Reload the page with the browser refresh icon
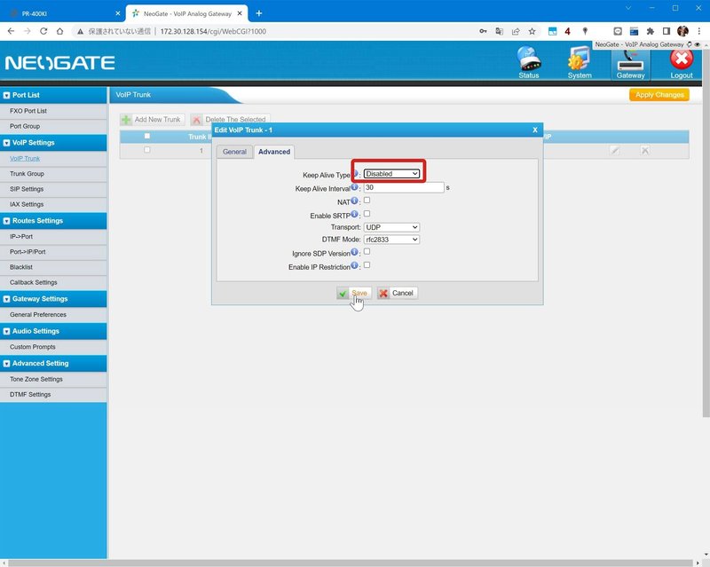The width and height of the screenshot is (710, 567). [x=43, y=31]
